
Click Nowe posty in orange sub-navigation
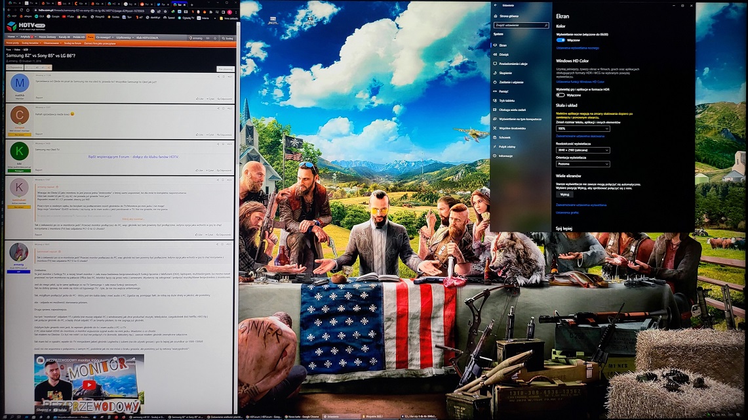pyautogui.click(x=12, y=43)
